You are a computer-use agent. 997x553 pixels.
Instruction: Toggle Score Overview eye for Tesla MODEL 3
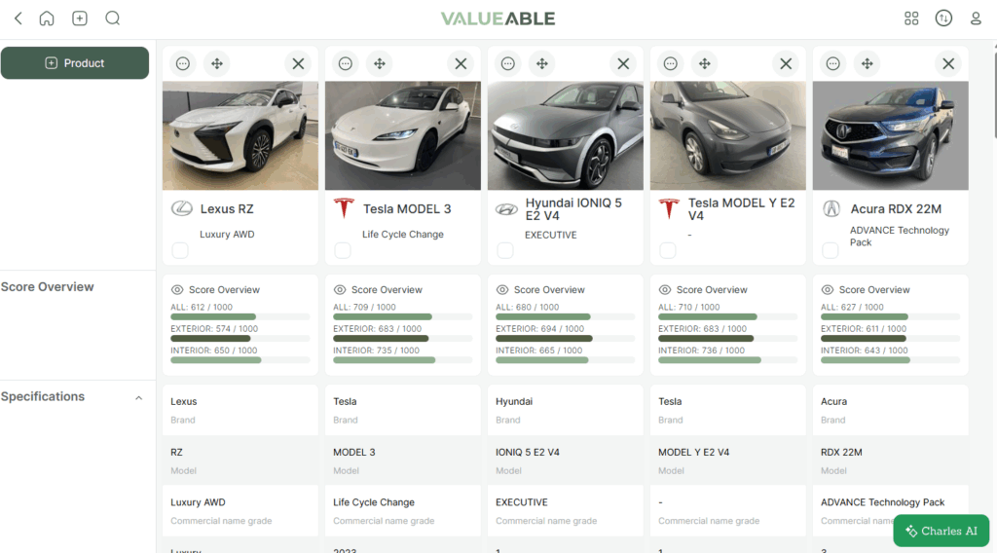click(x=340, y=290)
